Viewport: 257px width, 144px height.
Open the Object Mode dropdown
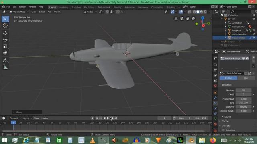coord(19,12)
